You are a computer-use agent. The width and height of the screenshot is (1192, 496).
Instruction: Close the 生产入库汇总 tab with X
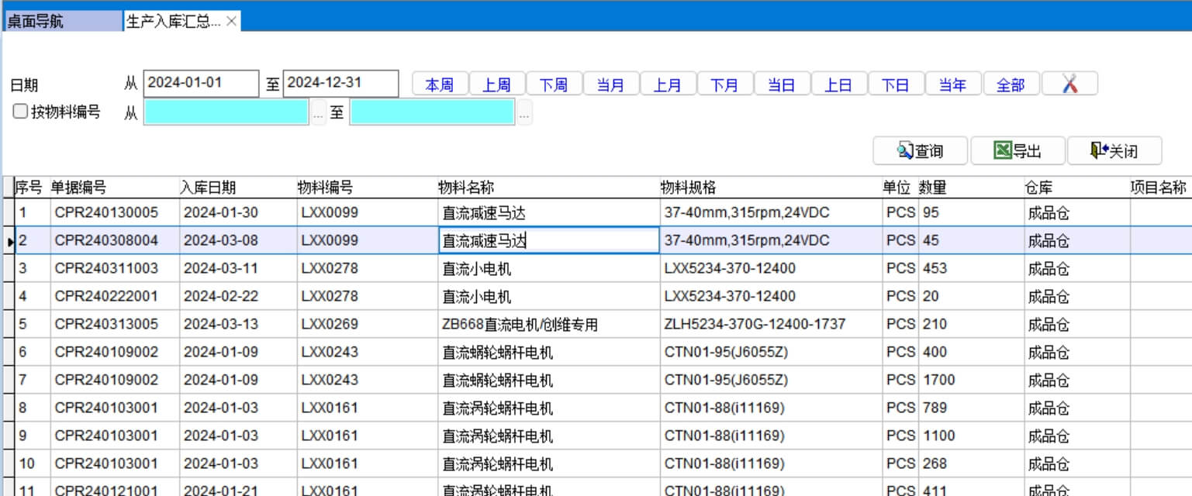[231, 22]
